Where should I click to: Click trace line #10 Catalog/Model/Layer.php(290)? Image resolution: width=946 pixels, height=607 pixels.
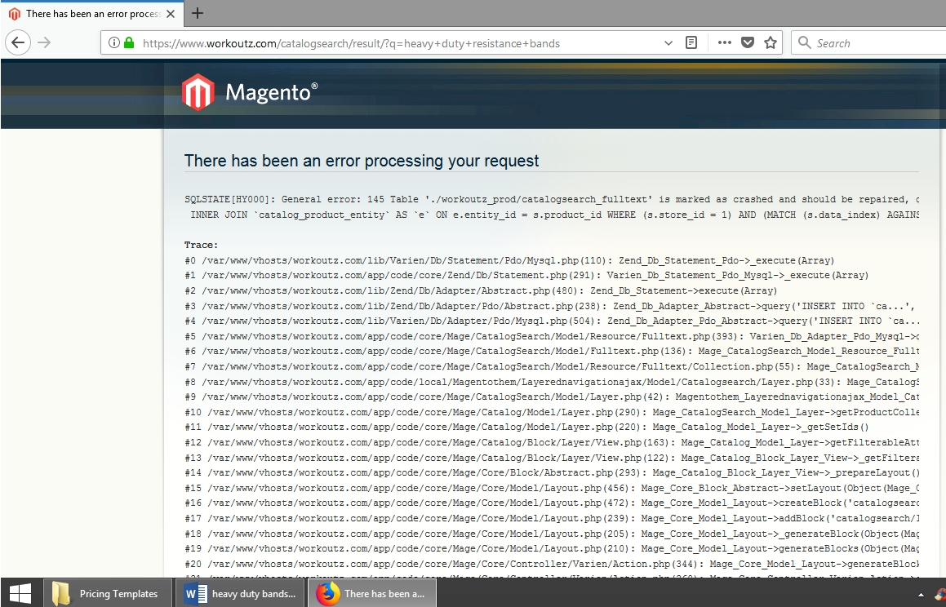coord(552,412)
